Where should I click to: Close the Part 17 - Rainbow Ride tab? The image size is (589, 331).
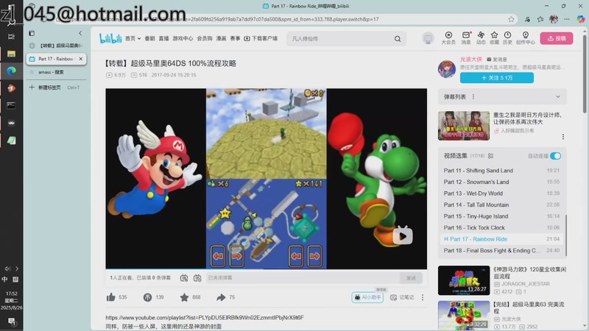81,59
